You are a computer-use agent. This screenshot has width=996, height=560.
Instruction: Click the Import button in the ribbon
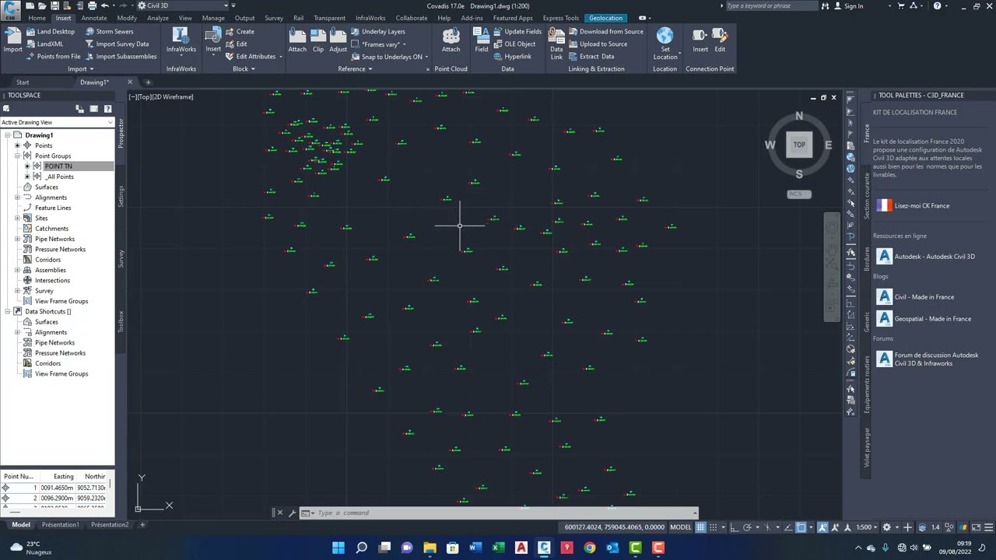12,40
